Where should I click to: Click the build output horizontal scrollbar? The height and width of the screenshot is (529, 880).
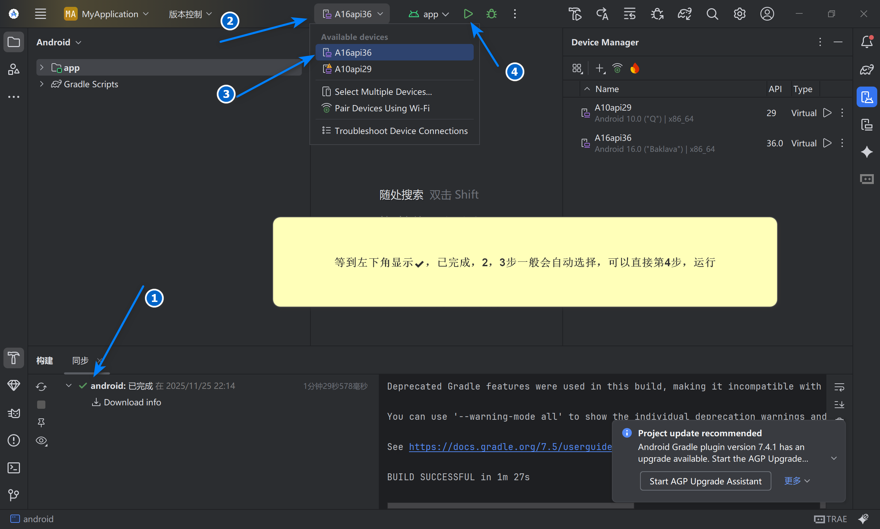tap(510, 505)
